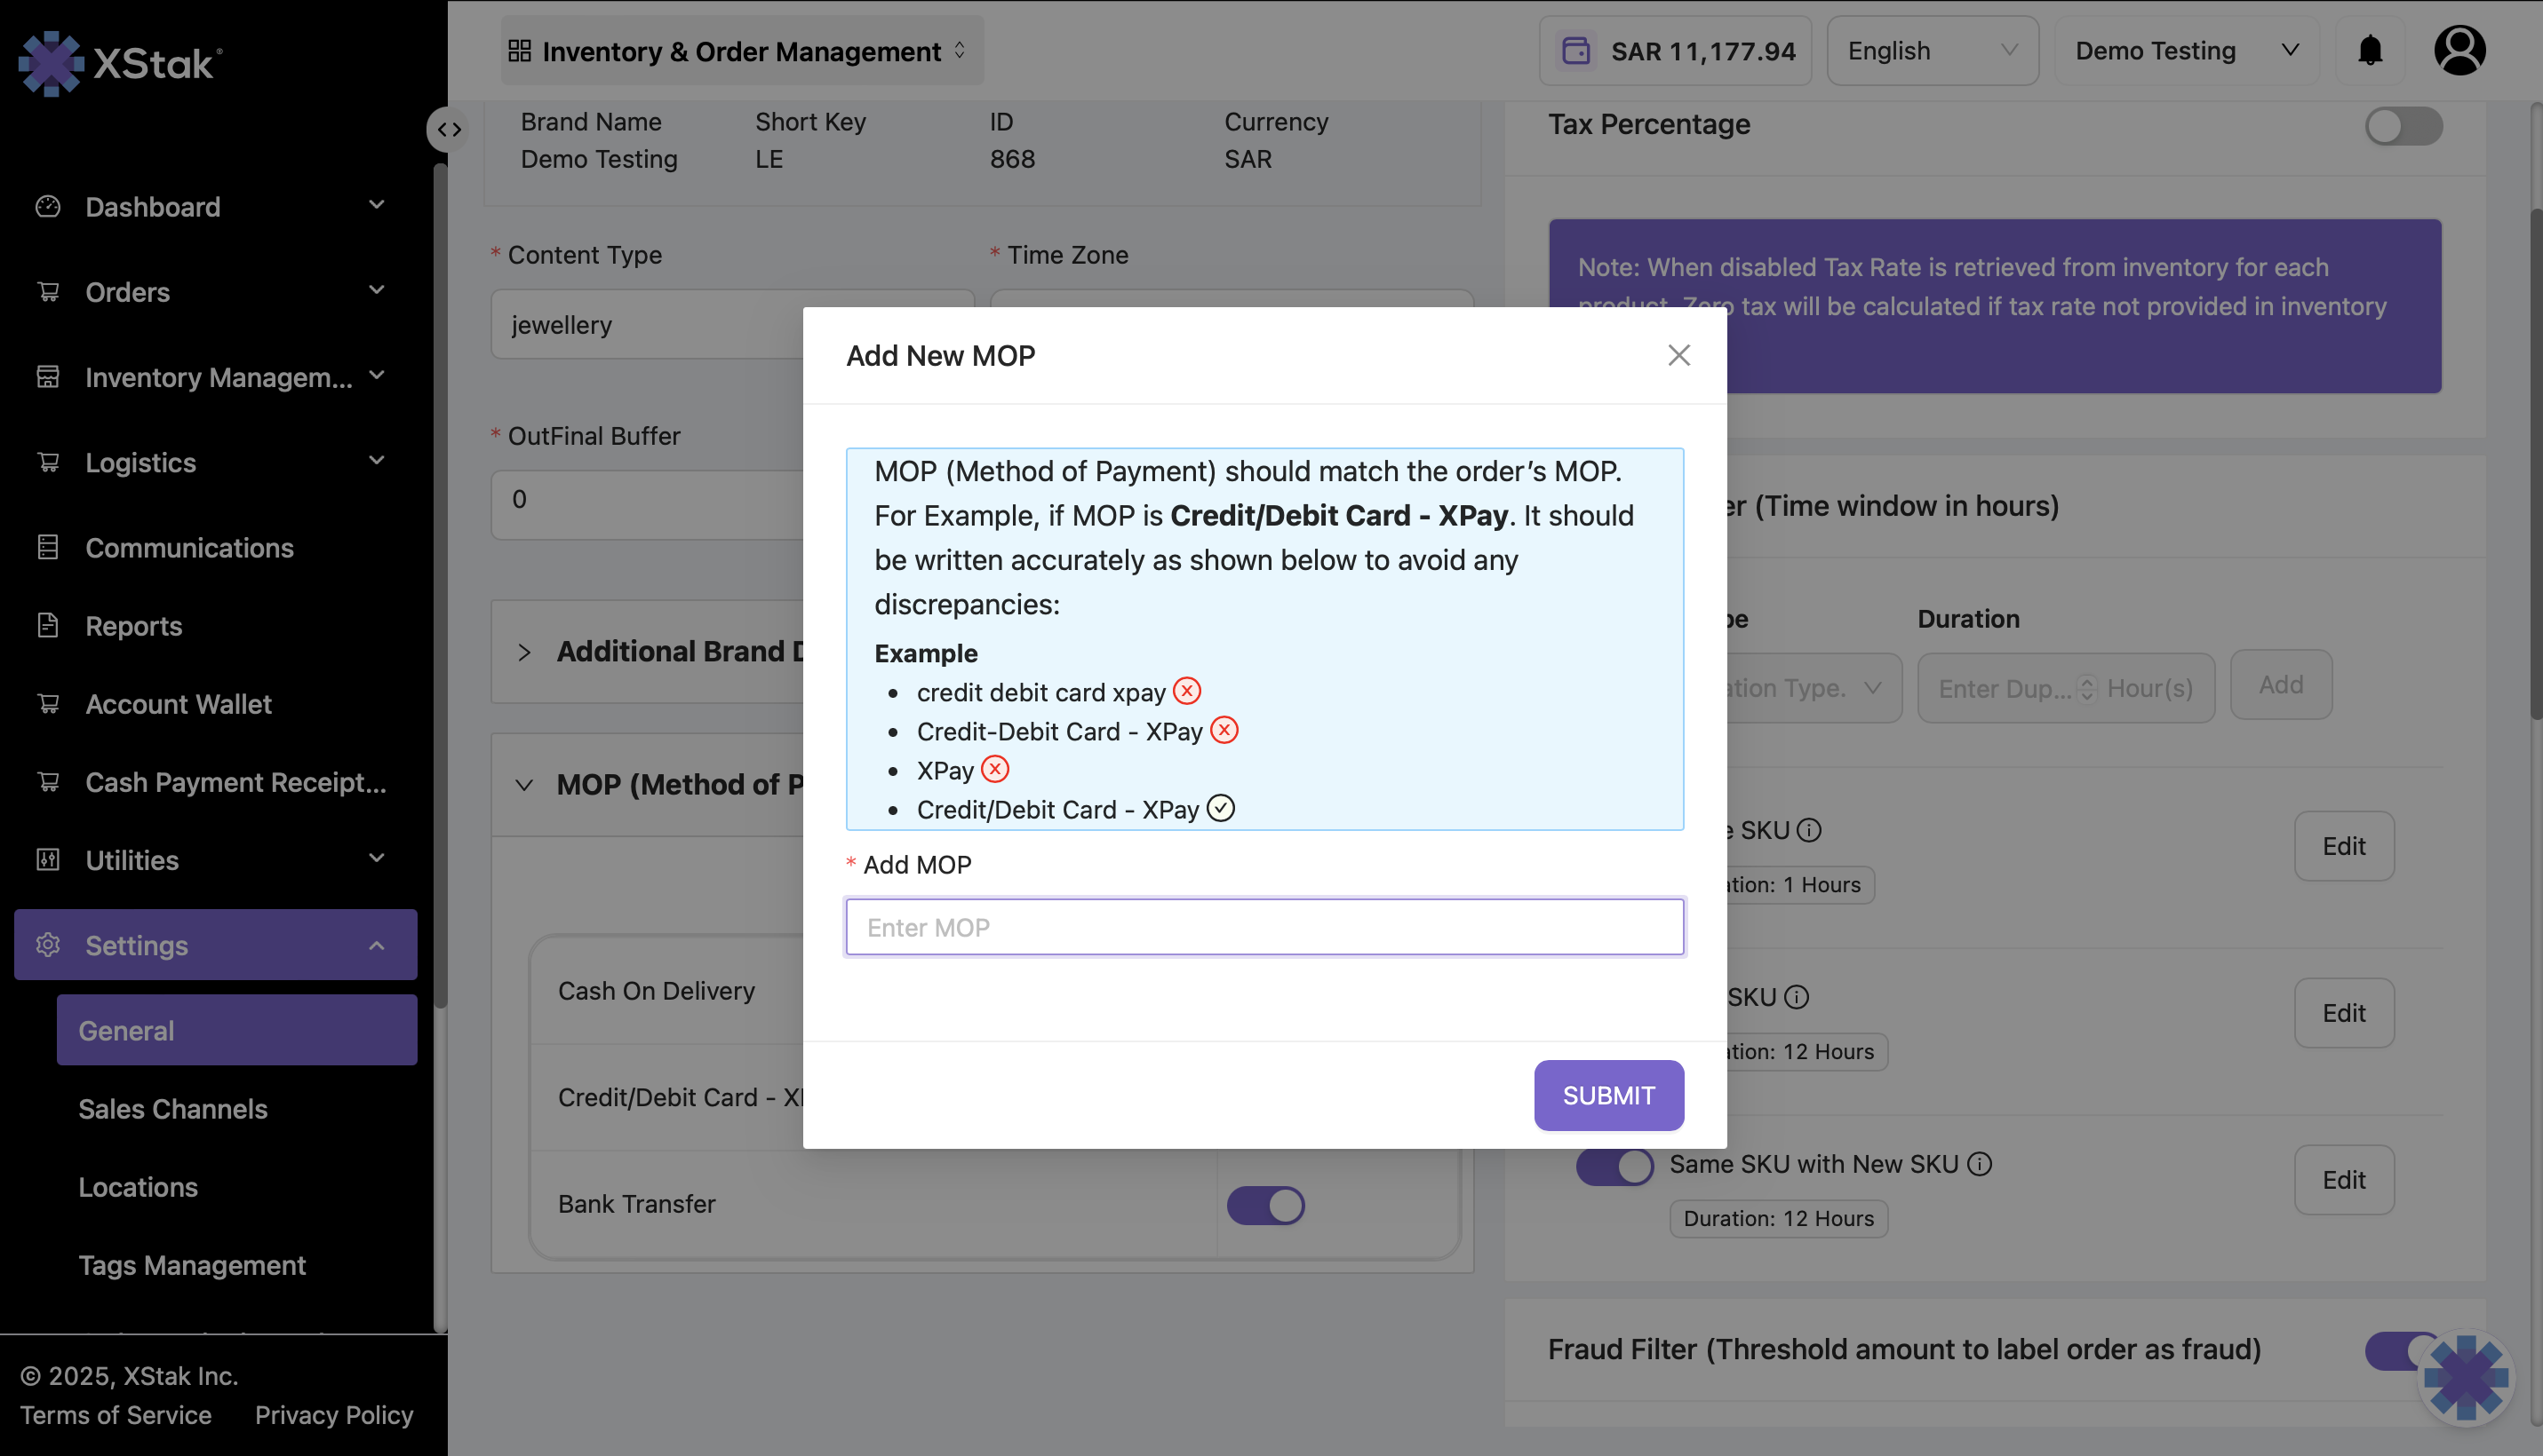Close the Add New MOP dialog
This screenshot has height=1456, width=2543.
point(1678,355)
